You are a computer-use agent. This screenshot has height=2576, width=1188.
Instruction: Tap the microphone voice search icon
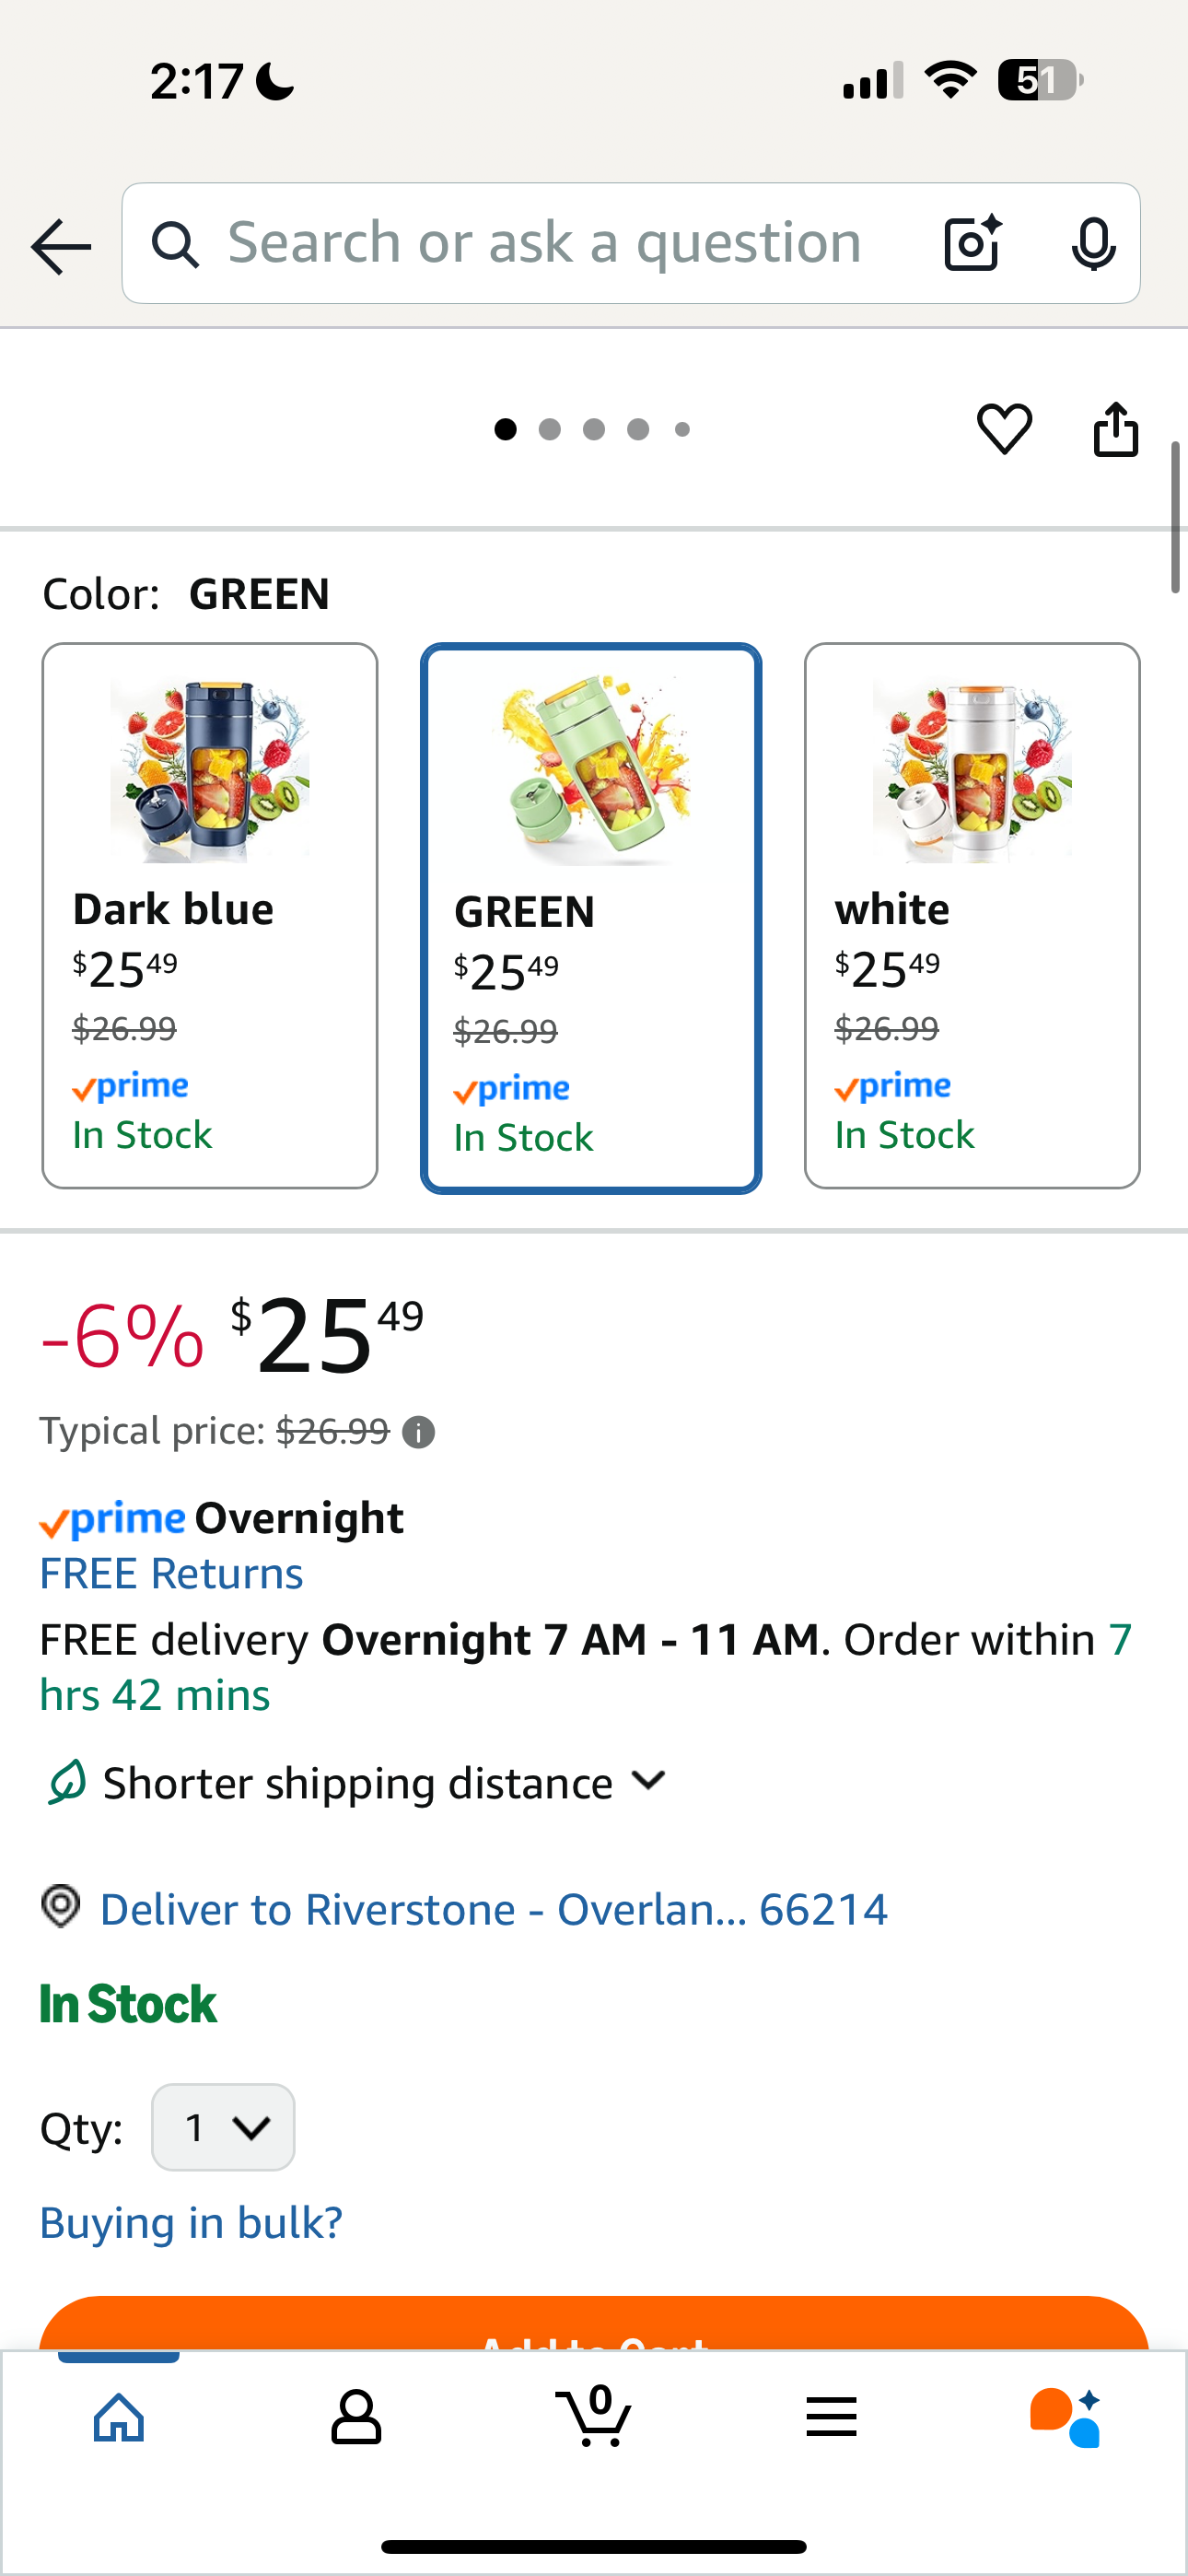[1093, 244]
